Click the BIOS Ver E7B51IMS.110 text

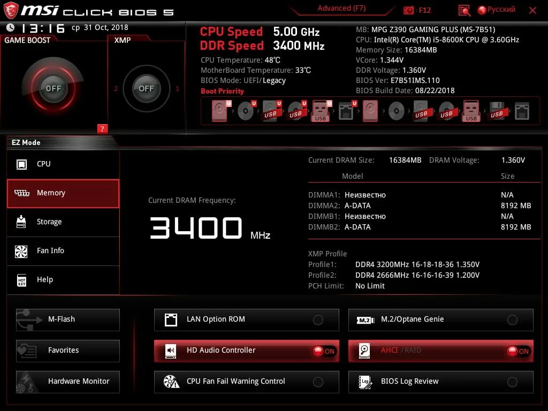[x=398, y=80]
